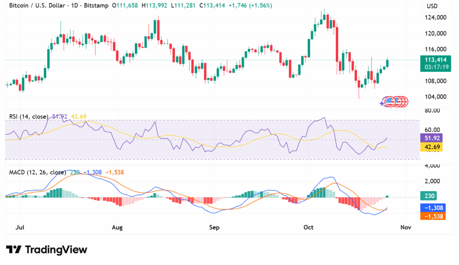The width and height of the screenshot is (459, 265).
Task: Click the TradingView brand text link
Action: (x=56, y=250)
